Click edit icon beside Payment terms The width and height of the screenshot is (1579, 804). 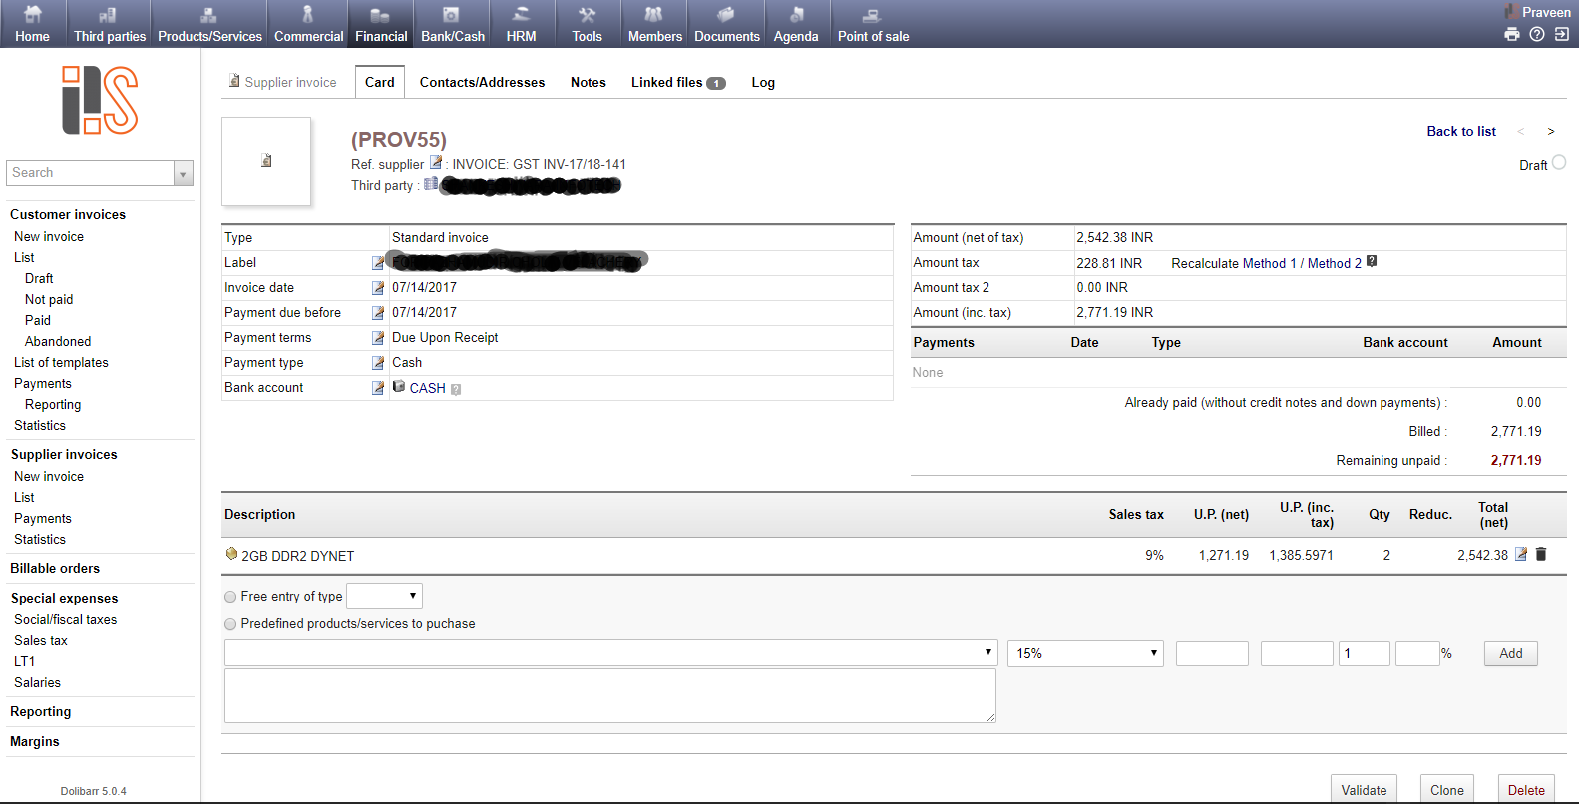point(378,338)
